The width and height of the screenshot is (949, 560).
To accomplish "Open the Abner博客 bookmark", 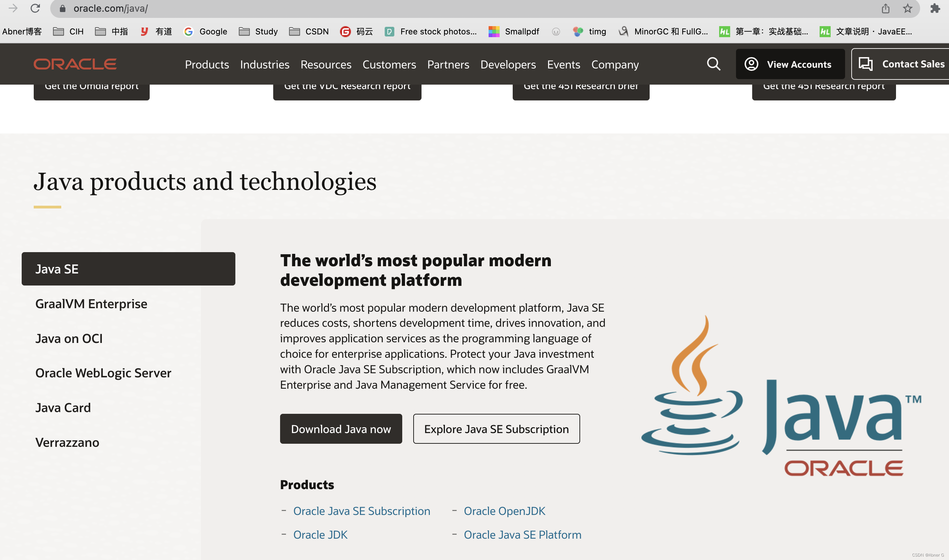I will (22, 31).
